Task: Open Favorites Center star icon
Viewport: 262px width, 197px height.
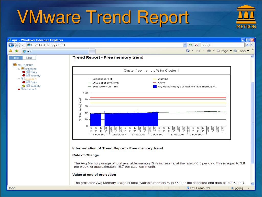Action: click(x=11, y=51)
